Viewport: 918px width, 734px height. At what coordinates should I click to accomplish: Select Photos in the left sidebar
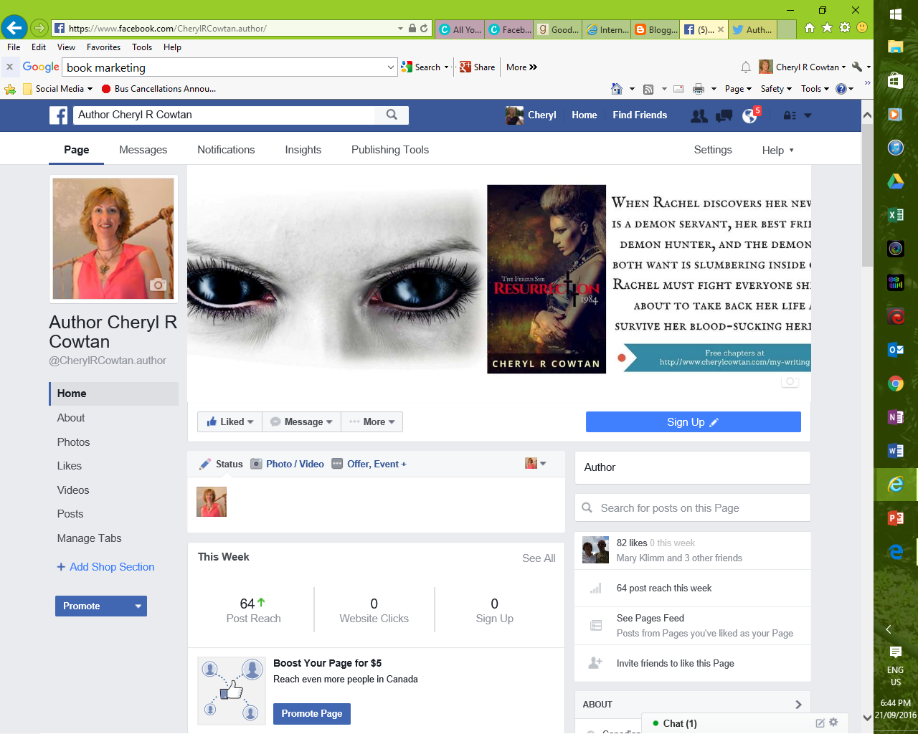click(73, 442)
